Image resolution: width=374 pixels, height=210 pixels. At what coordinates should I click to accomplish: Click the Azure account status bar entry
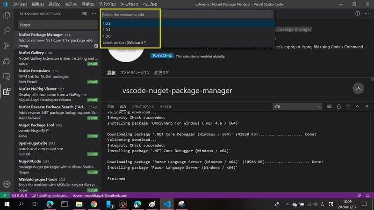click(x=100, y=196)
